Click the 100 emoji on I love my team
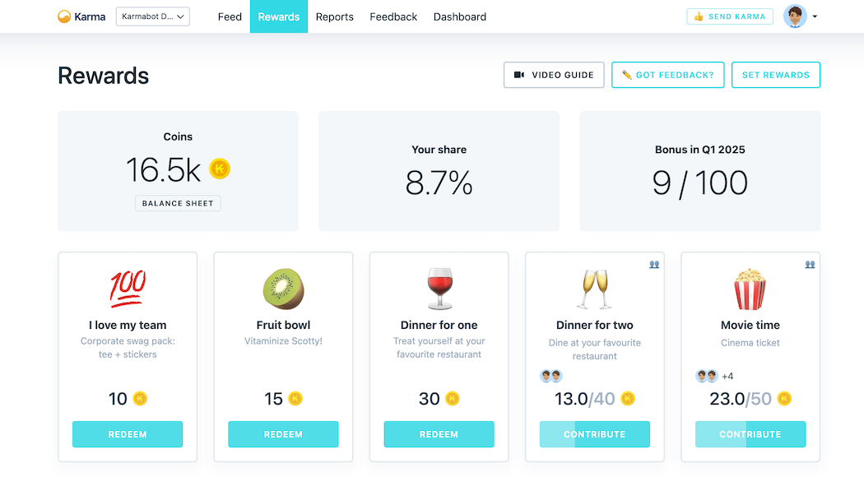Screen dimensions: 864x486 (128, 289)
